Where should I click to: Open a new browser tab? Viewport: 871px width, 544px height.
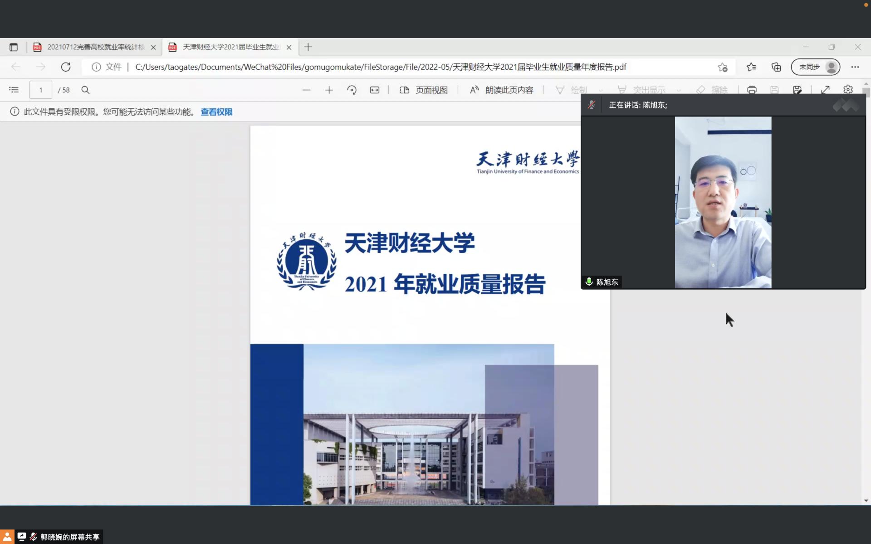308,47
